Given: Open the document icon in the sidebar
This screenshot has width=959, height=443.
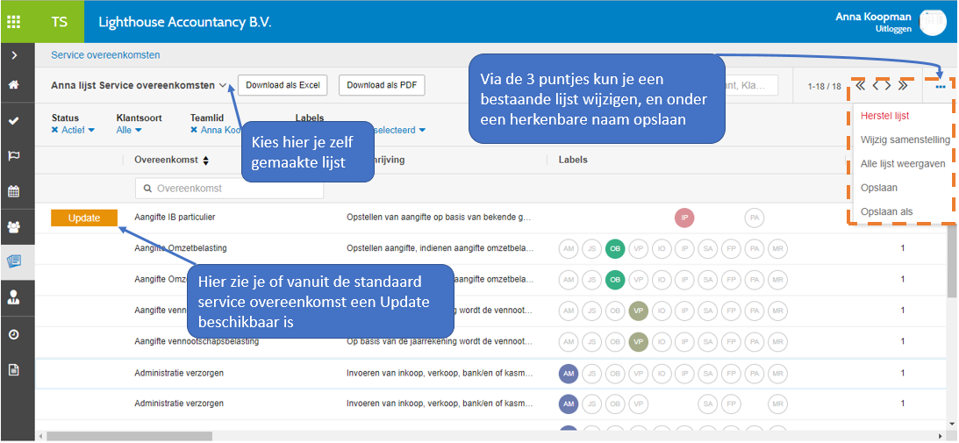Looking at the screenshot, I should click(x=13, y=369).
